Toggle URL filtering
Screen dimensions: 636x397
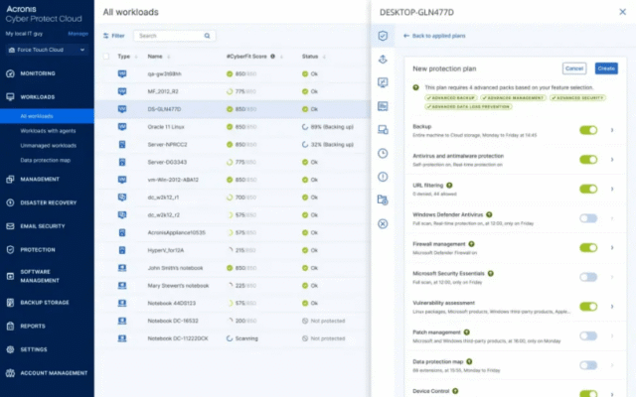point(588,189)
